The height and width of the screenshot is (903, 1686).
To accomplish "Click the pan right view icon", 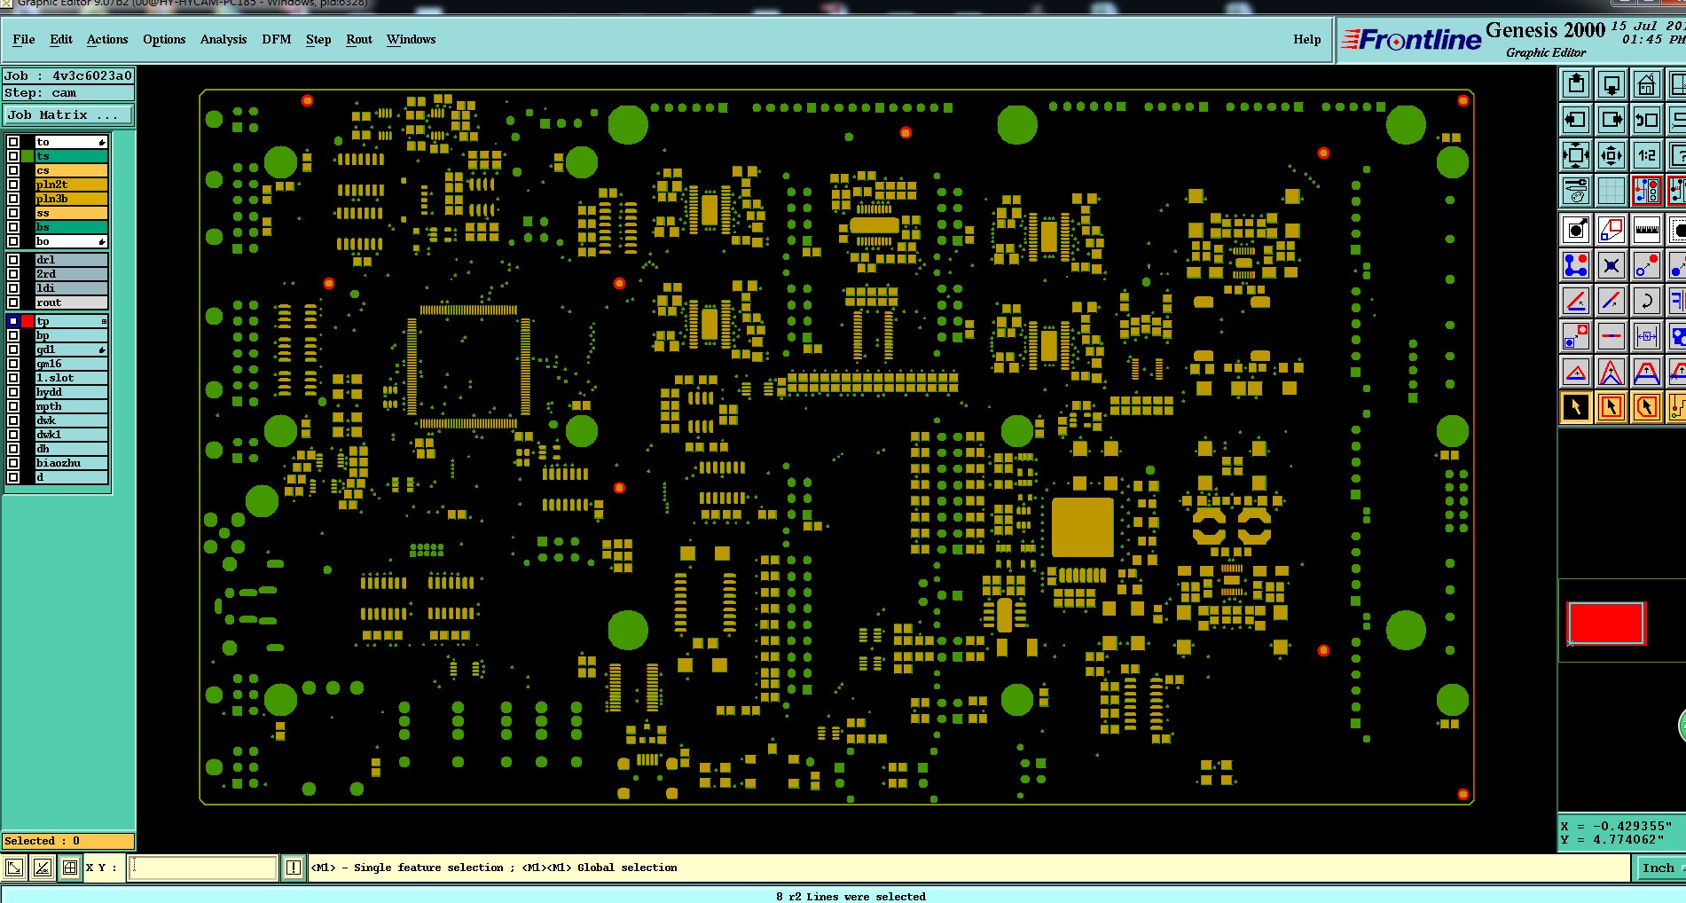I will point(1612,120).
